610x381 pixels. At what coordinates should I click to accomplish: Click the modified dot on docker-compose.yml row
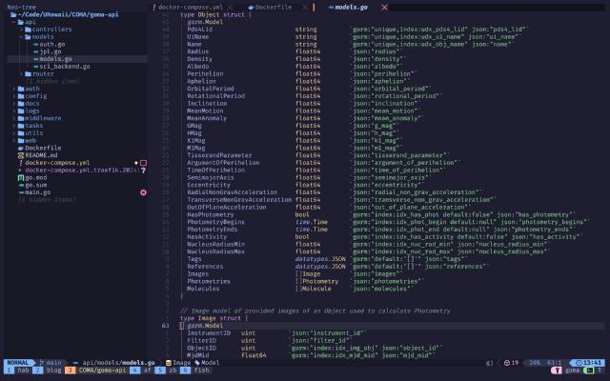(135, 163)
